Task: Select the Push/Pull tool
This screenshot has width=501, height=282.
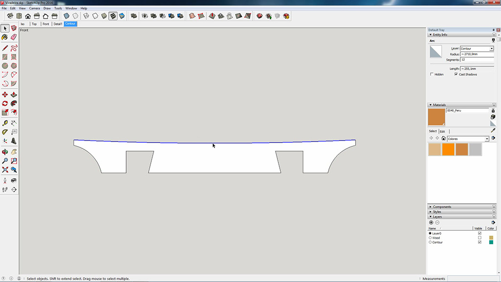Action: (x=14, y=94)
